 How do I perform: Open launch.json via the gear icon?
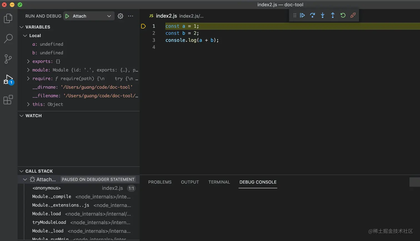tap(120, 16)
